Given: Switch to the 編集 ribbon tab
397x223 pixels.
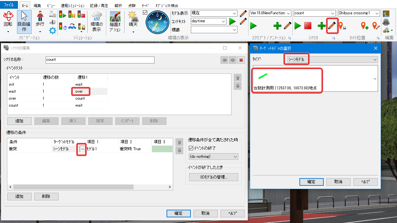Looking at the screenshot, I should 37,6.
